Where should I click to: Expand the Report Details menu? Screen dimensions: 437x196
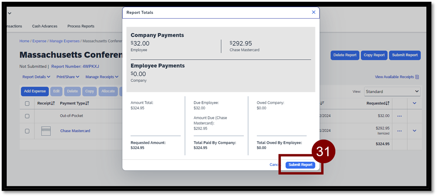click(x=36, y=77)
